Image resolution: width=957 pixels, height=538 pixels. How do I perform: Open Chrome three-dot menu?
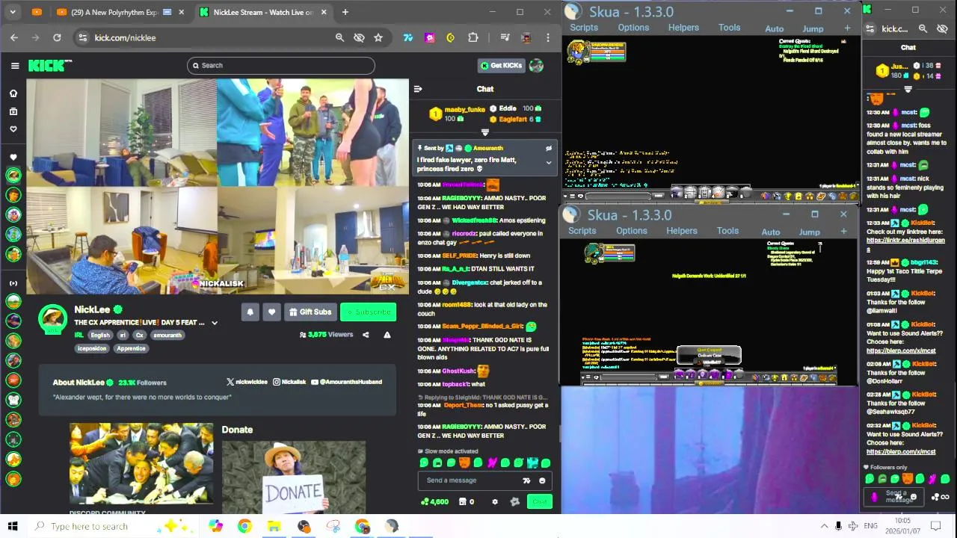click(x=548, y=37)
